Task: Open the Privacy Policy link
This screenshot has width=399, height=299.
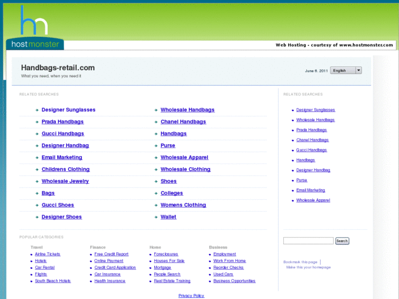Action: [x=192, y=296]
